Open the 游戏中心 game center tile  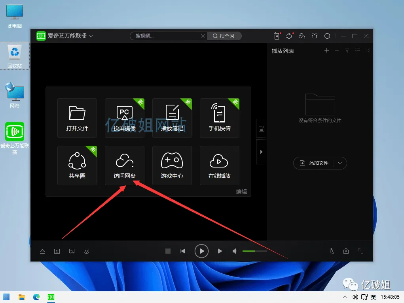click(172, 166)
